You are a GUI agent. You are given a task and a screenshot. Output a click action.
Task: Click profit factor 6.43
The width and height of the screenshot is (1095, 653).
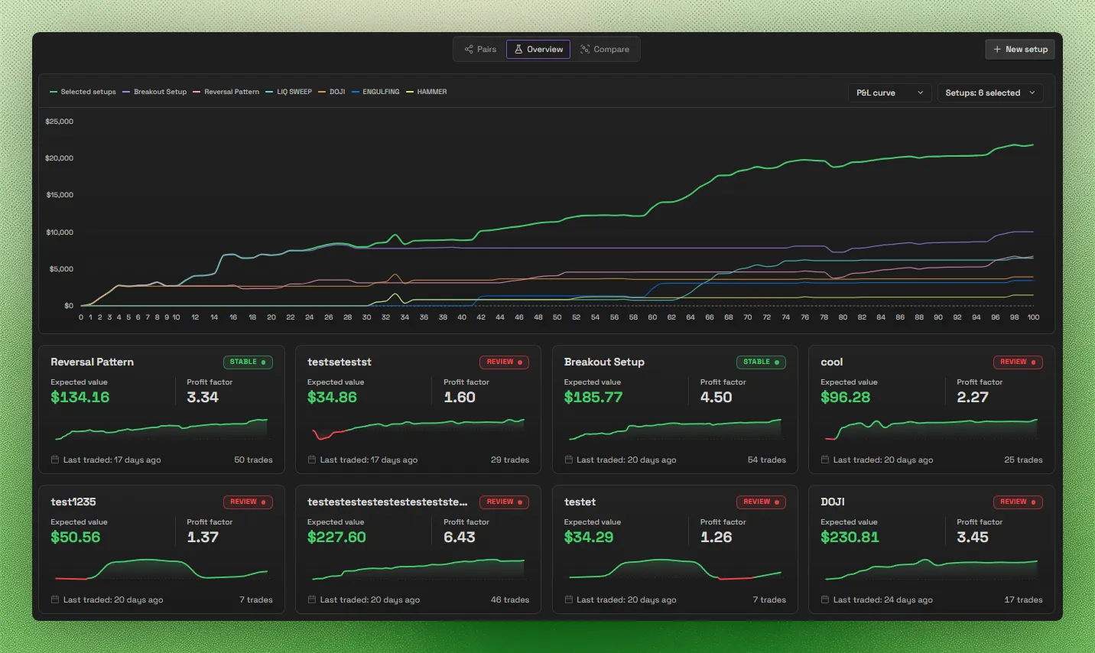click(460, 538)
